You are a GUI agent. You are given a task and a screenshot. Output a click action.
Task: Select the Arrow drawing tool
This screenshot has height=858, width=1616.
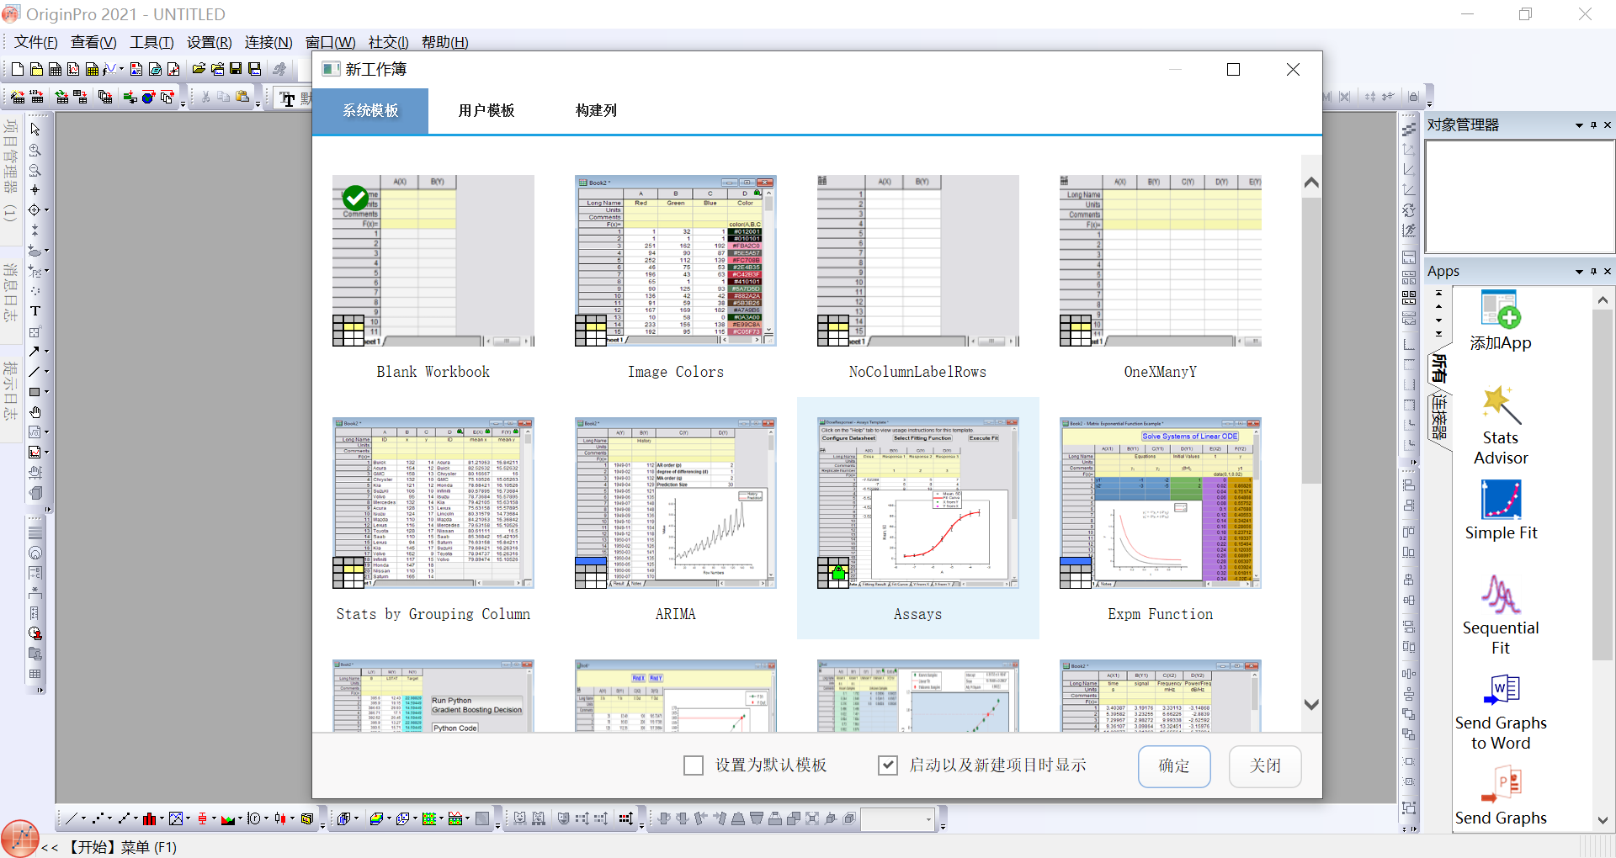35,352
